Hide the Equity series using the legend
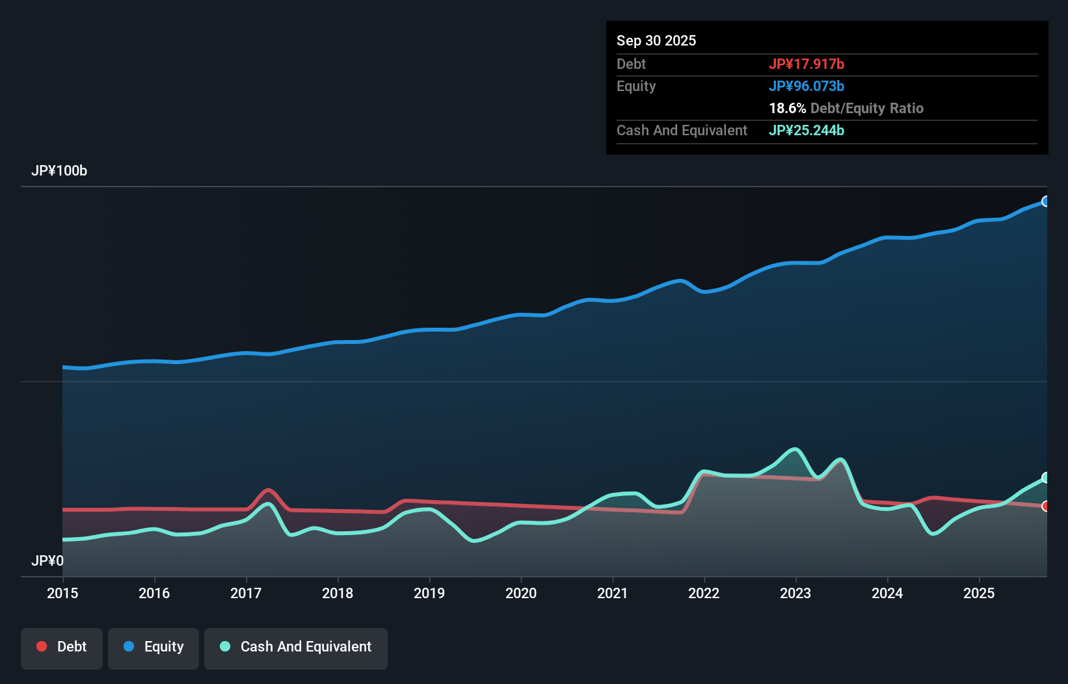Image resolution: width=1068 pixels, height=684 pixels. pyautogui.click(x=153, y=647)
